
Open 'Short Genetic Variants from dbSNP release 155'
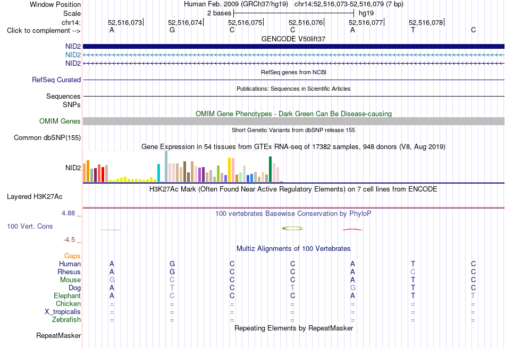tap(293, 130)
